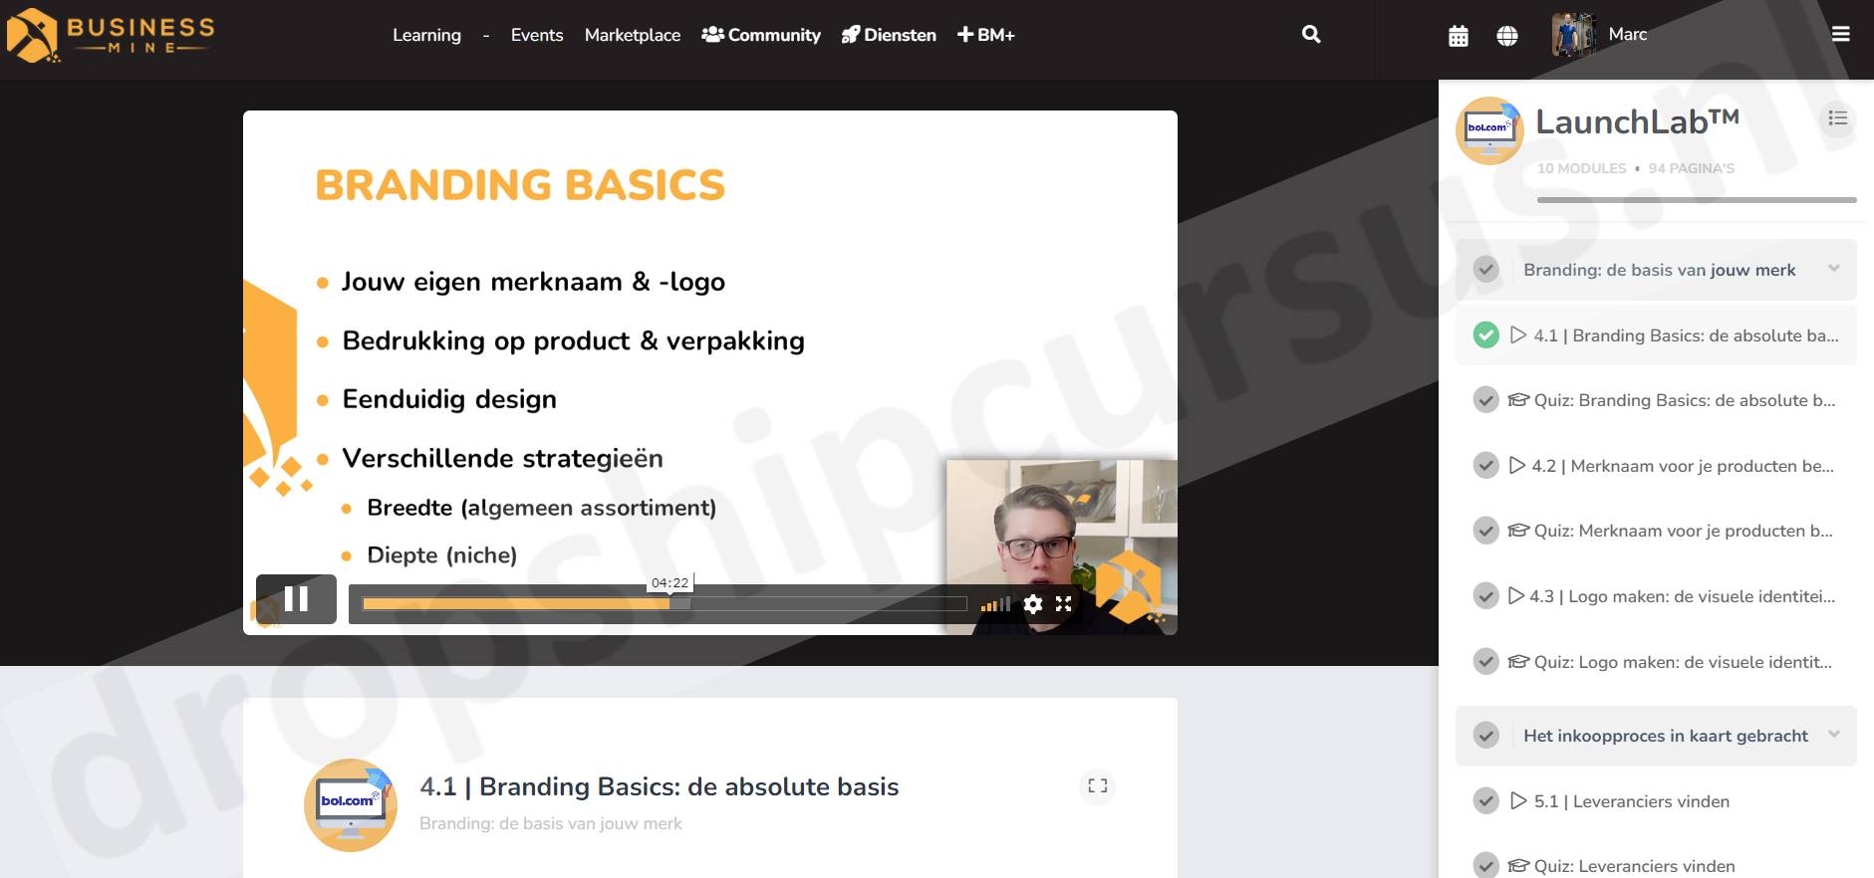Open the hamburger menu icon
1874x878 pixels.
[x=1840, y=35]
